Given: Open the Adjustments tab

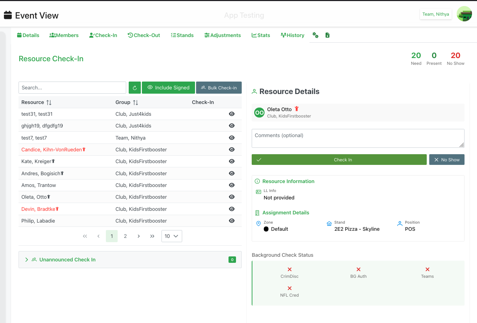Looking at the screenshot, I should (x=222, y=35).
